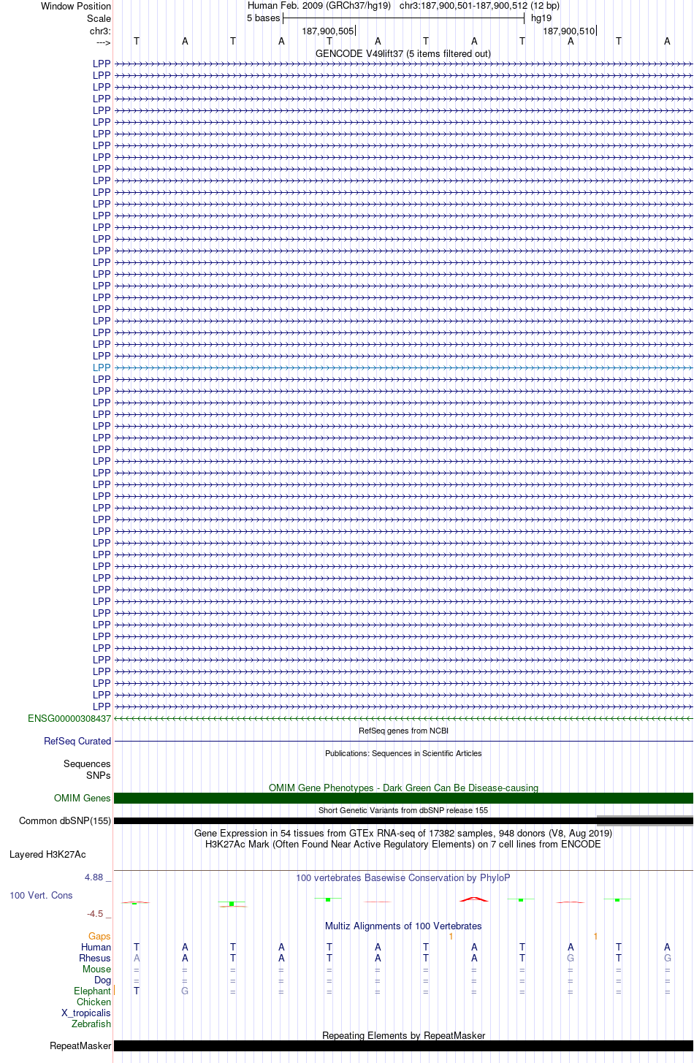This screenshot has height=1063, width=694.
Task: Click the Rhesus alignment row label
Action: (95, 958)
